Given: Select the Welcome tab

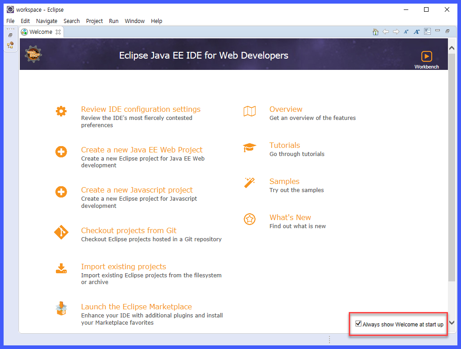Looking at the screenshot, I should (41, 32).
